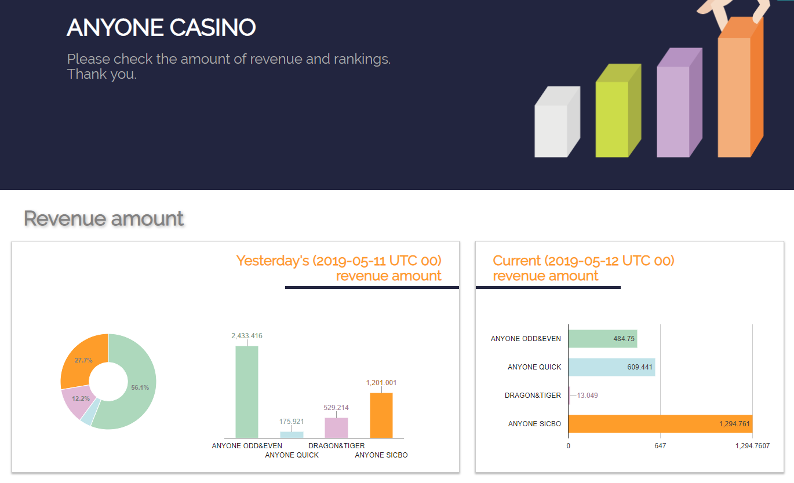Click the 1,294.761 orange SICBO horizontal bar

(660, 424)
